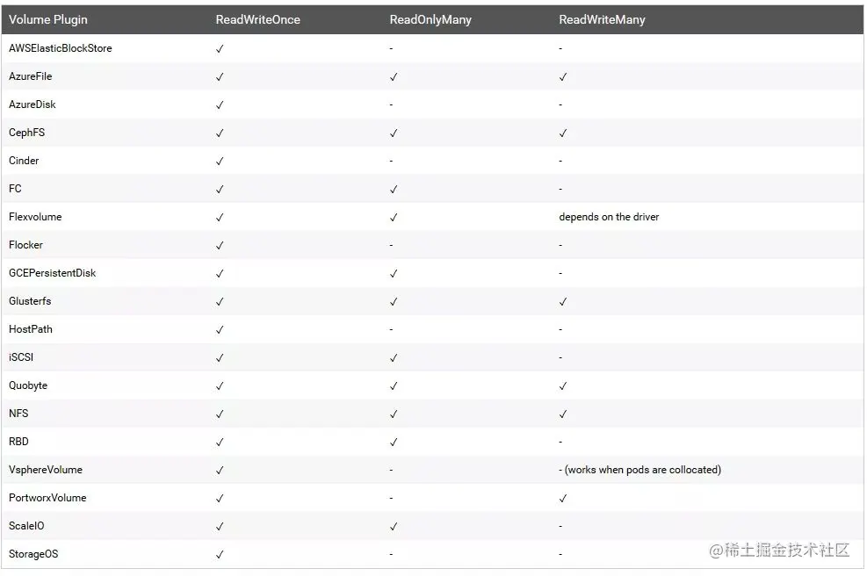The width and height of the screenshot is (867, 576).
Task: Click AzureFile's ReadWriteMany checkmark
Action: pos(562,77)
